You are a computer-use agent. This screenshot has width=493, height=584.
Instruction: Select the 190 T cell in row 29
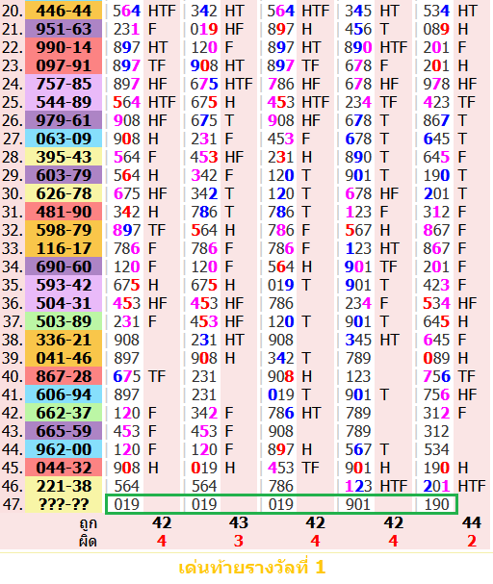tap(445, 175)
